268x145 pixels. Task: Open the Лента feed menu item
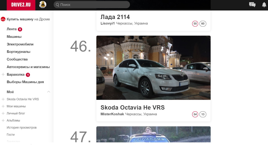[12, 29]
